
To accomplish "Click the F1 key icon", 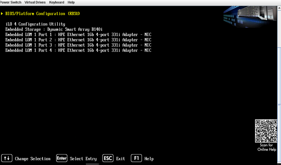I will [137, 158].
